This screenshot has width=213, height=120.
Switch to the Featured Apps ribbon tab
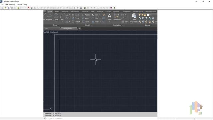click(x=151, y=11)
